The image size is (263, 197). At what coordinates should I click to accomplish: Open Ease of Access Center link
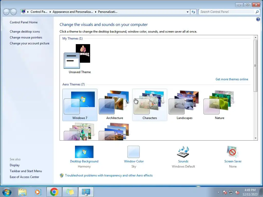(x=24, y=177)
